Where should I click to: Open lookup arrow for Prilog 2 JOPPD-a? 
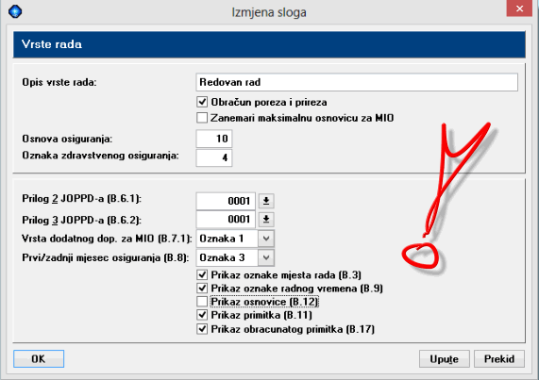pyautogui.click(x=266, y=201)
